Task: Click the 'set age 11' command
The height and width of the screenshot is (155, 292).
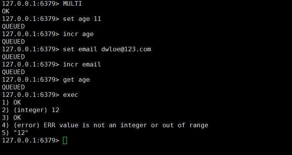Action: [82, 19]
